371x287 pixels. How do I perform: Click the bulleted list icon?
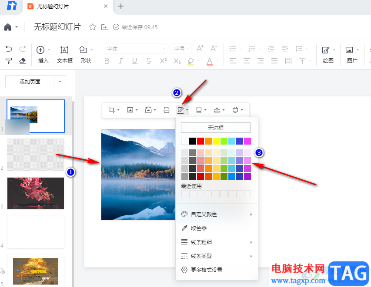click(233, 49)
